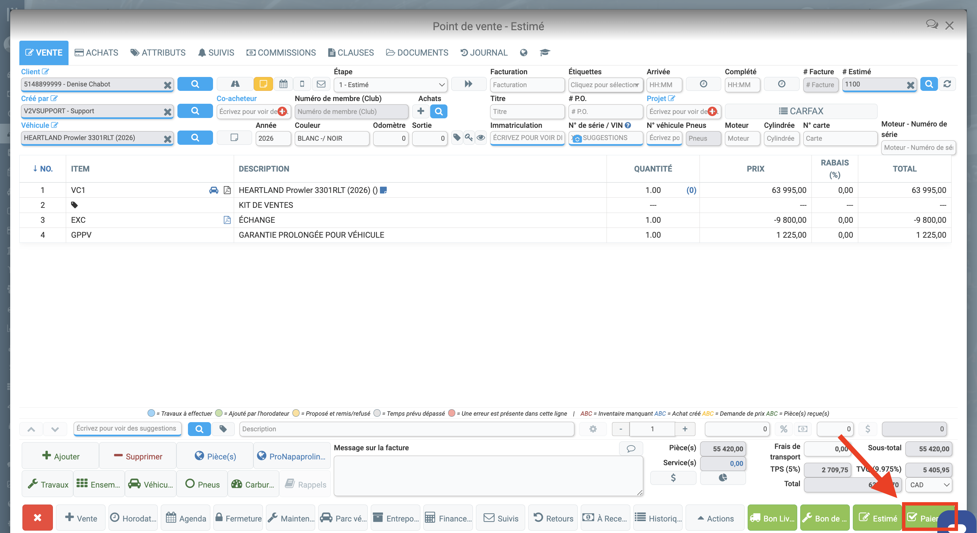
Task: Advance stage with the fast-forward arrows button
Action: click(468, 84)
